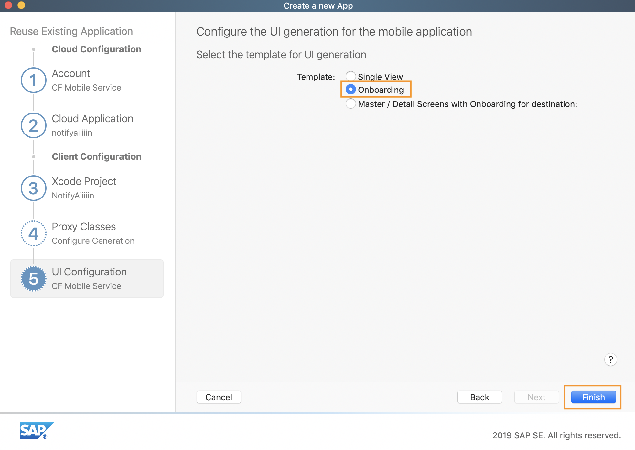
Task: Click 'Select the template for UI generation' text
Action: click(281, 55)
